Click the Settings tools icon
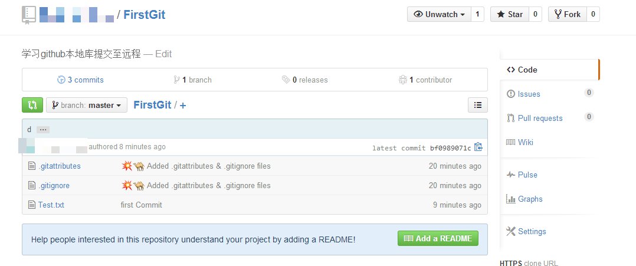This screenshot has height=266, width=636. click(511, 231)
